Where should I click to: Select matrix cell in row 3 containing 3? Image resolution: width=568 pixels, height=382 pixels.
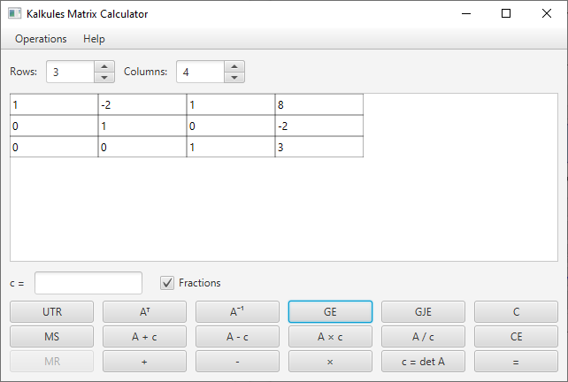319,147
